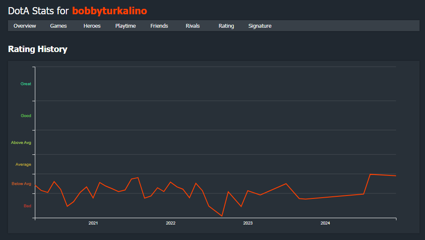
Task: Click the 2022 label on the timeline axis
Action: tap(171, 223)
